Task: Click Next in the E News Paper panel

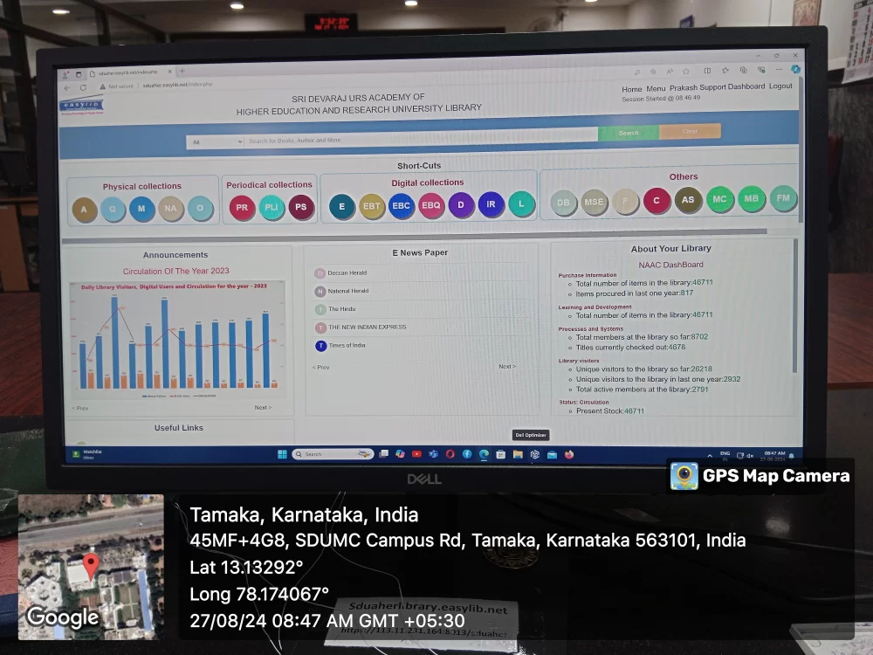Action: pos(507,367)
